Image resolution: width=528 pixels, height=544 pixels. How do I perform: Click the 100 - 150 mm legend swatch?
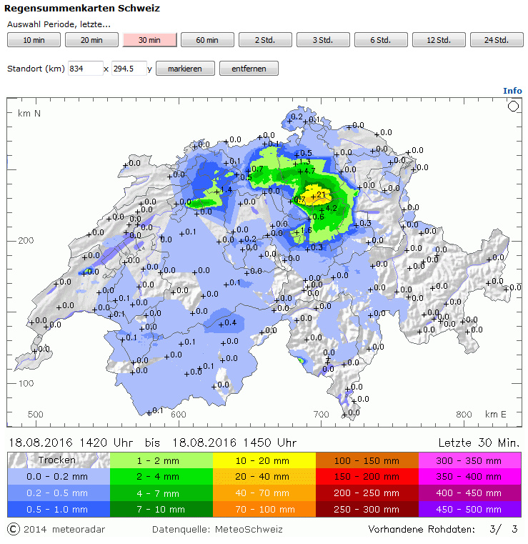coord(367,460)
